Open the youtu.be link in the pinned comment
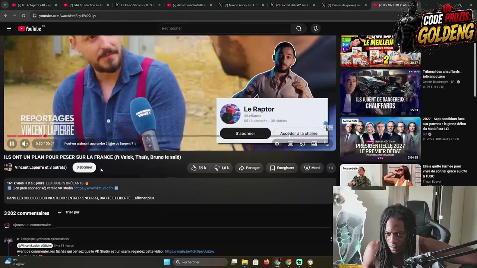 (x=190, y=252)
